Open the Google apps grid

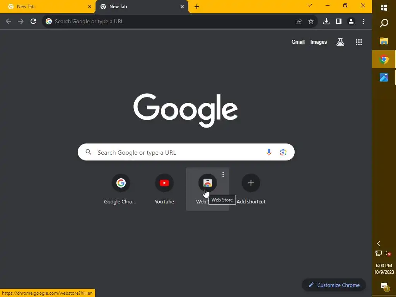[x=359, y=42]
